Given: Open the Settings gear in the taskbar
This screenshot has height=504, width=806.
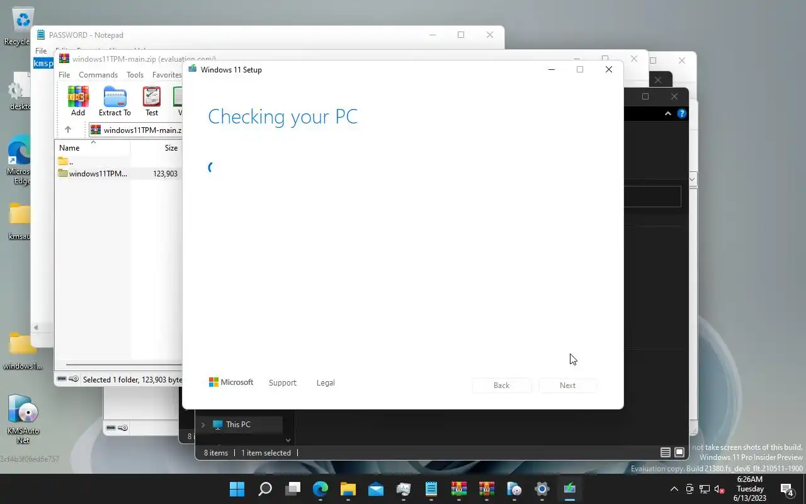Looking at the screenshot, I should tap(542, 489).
